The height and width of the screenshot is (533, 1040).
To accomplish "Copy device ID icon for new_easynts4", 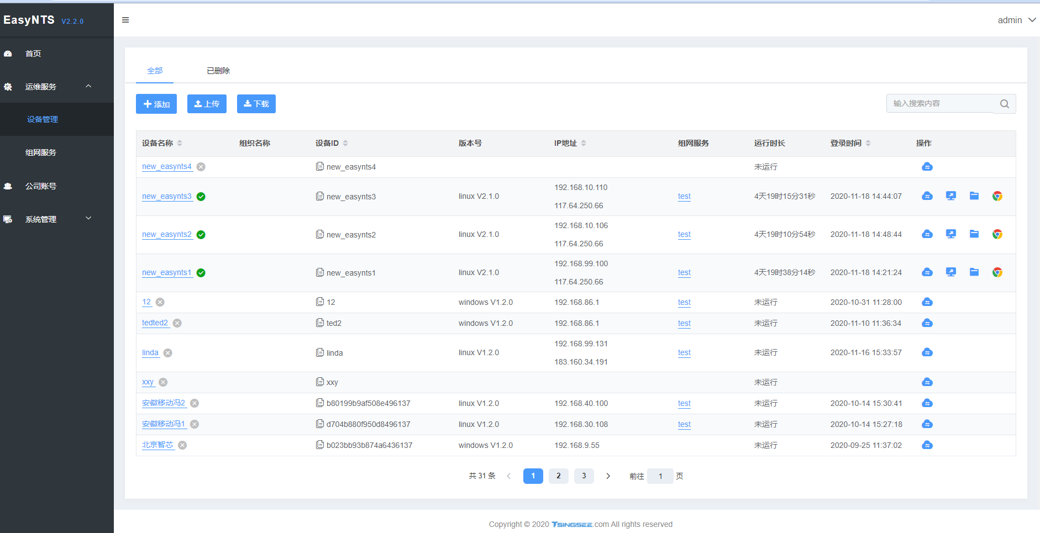I will tap(320, 166).
